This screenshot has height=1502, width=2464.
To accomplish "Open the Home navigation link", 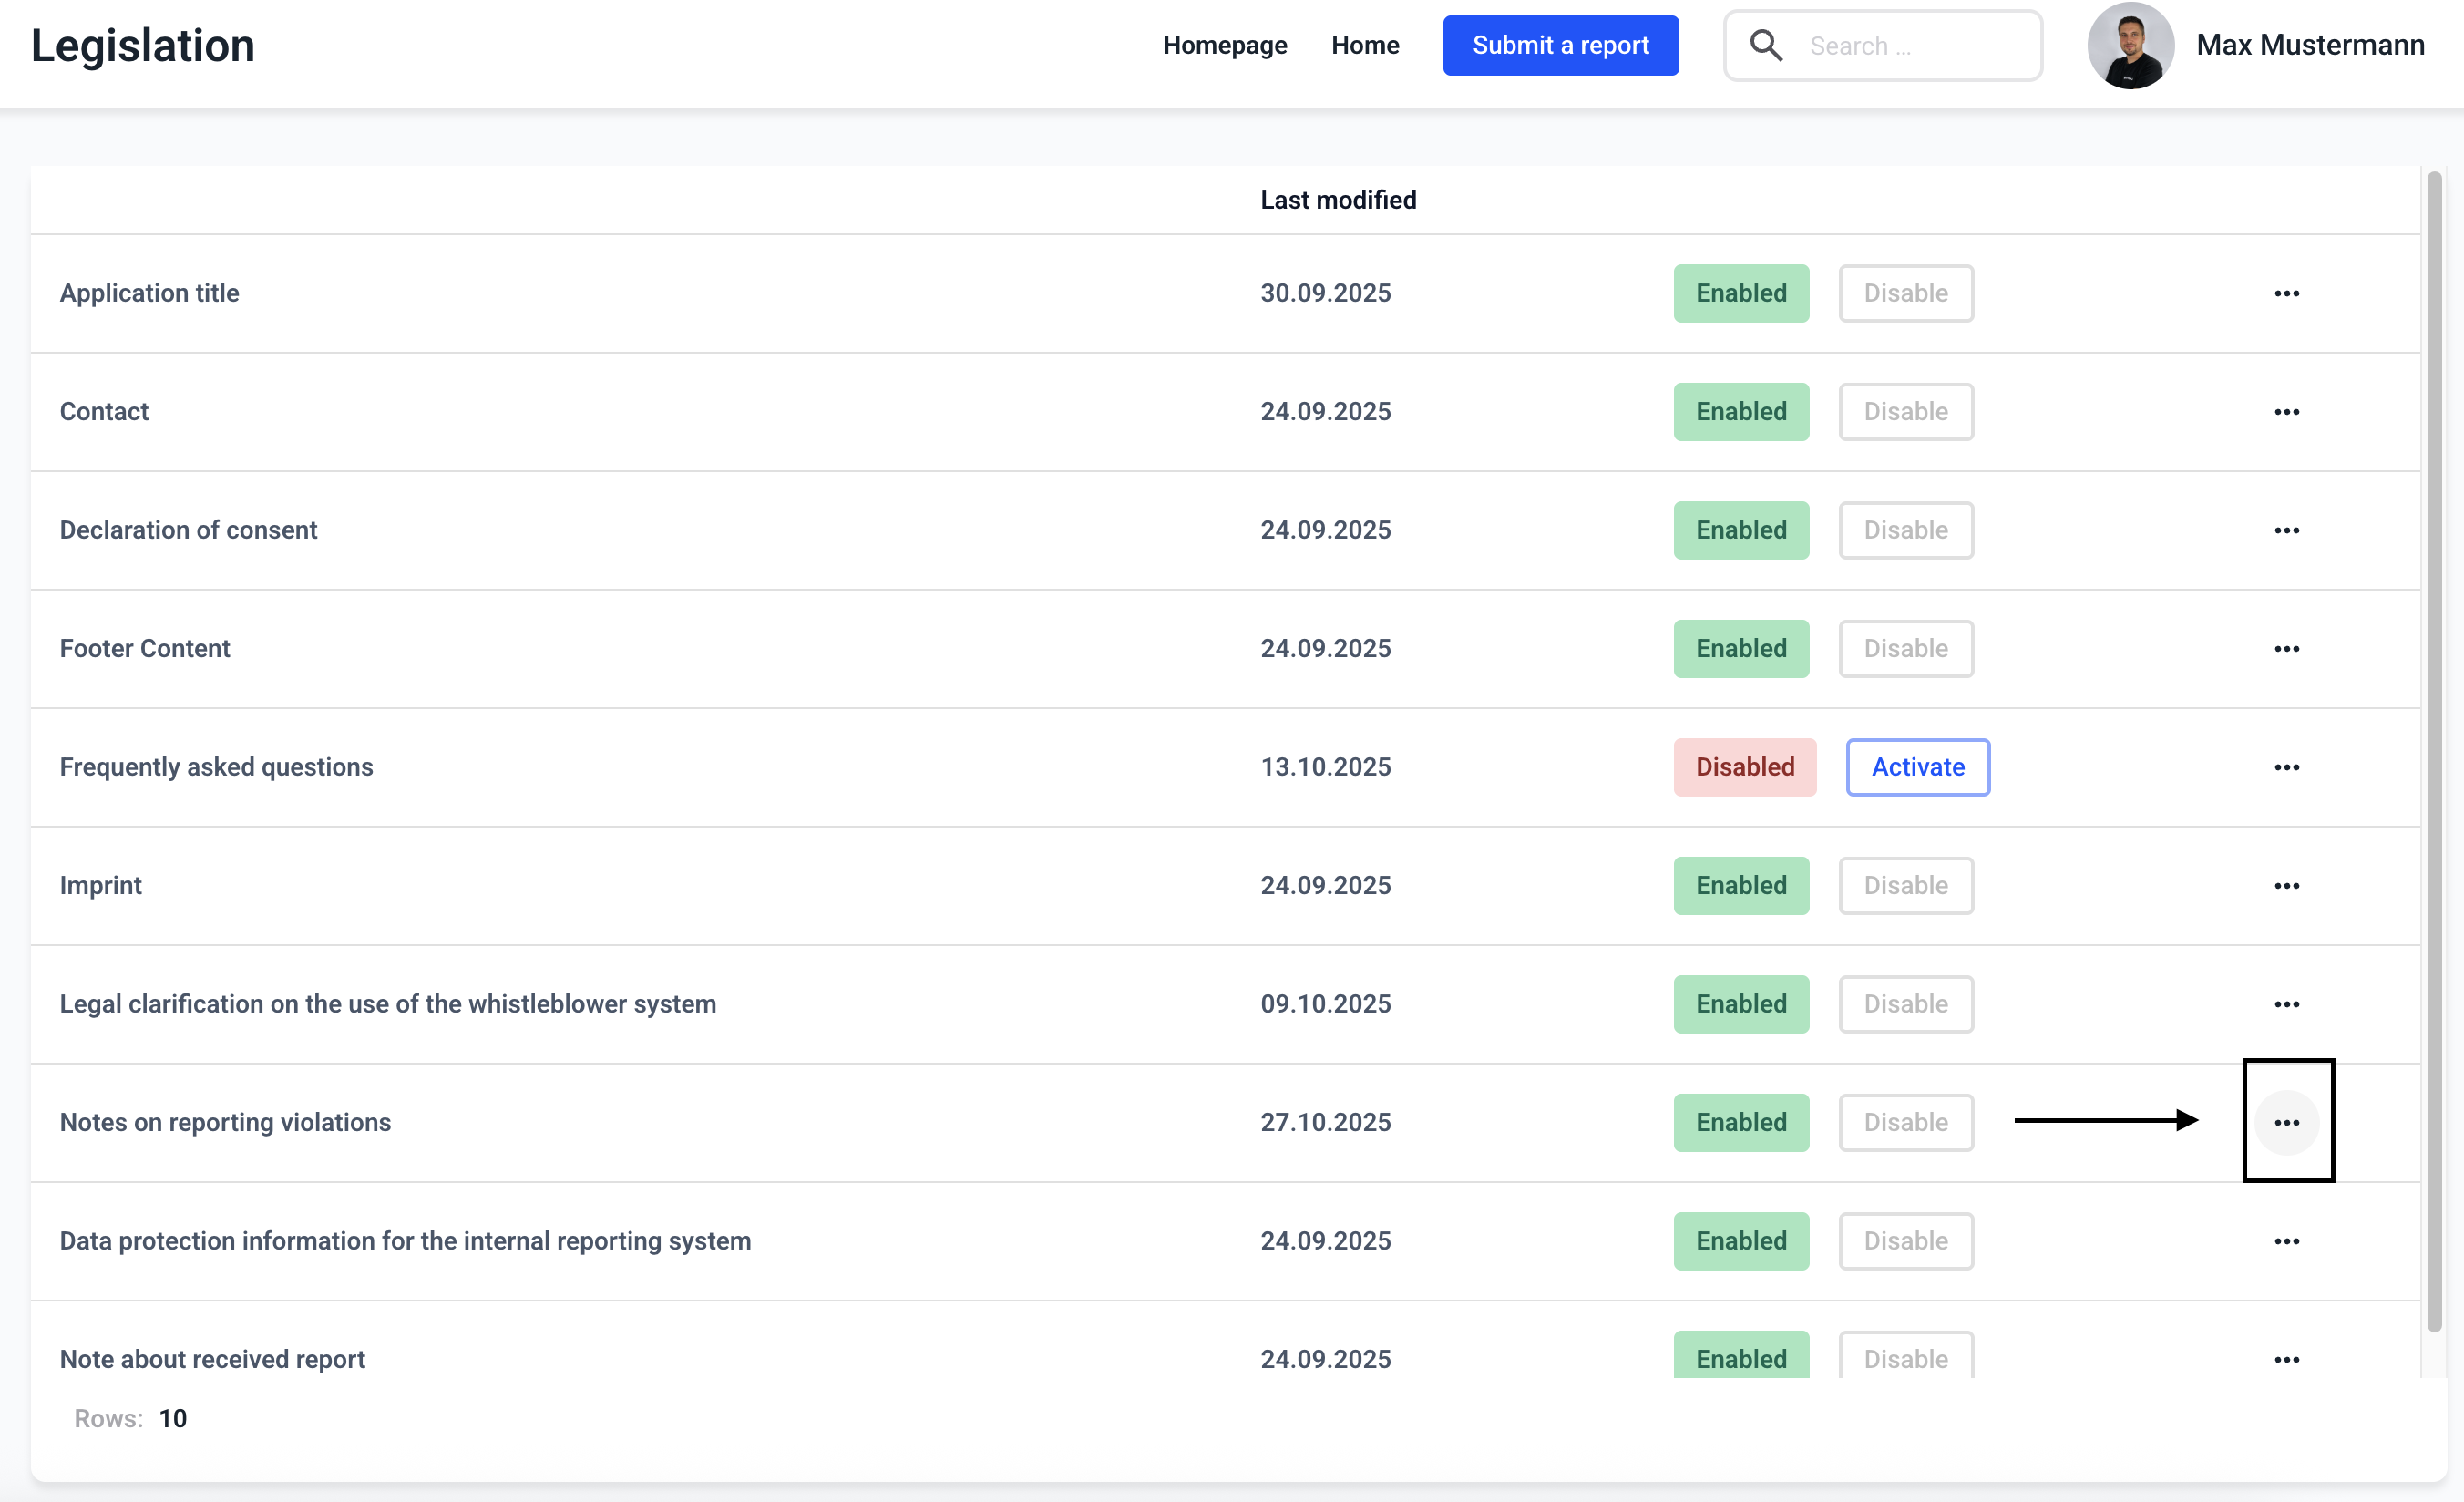I will (1364, 45).
